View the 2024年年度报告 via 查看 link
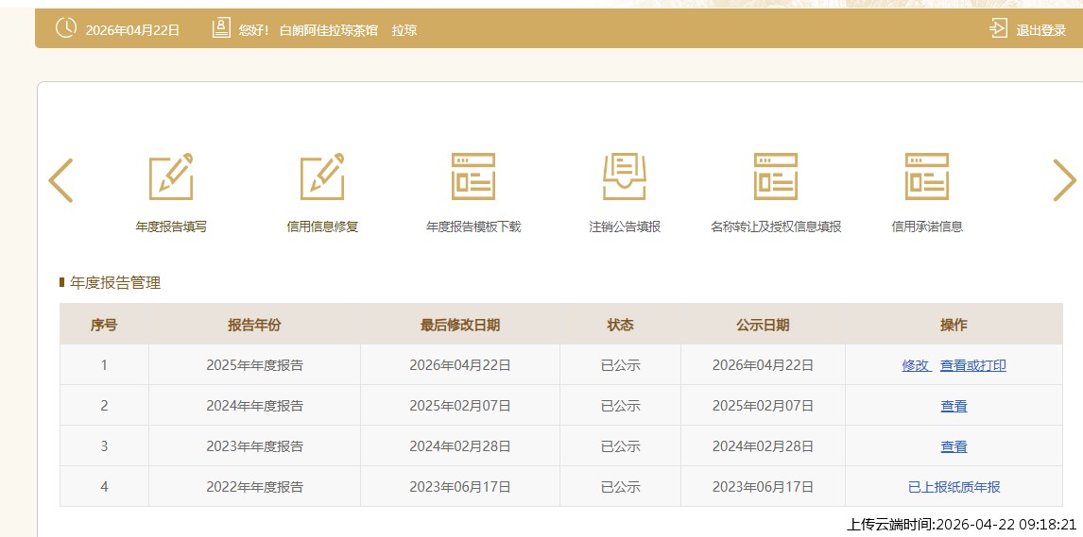1083x537 pixels. click(954, 406)
